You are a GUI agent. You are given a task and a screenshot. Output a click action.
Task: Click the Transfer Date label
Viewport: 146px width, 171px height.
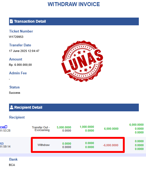tap(20, 45)
